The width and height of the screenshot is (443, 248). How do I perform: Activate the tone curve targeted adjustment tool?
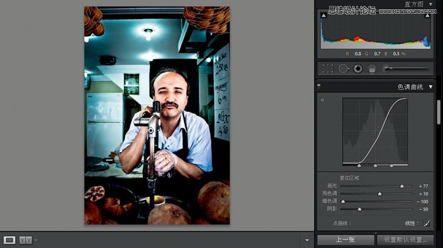click(x=323, y=100)
